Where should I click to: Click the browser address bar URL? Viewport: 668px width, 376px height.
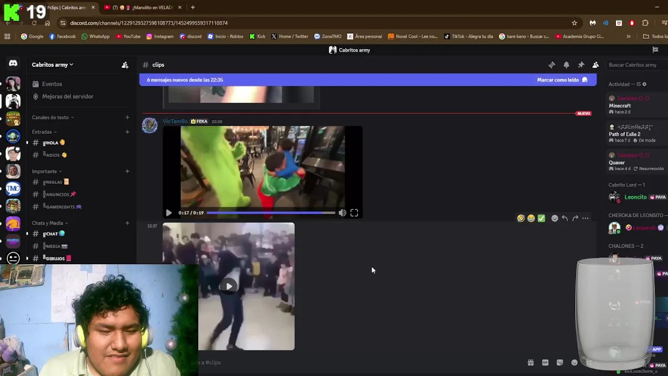149,23
